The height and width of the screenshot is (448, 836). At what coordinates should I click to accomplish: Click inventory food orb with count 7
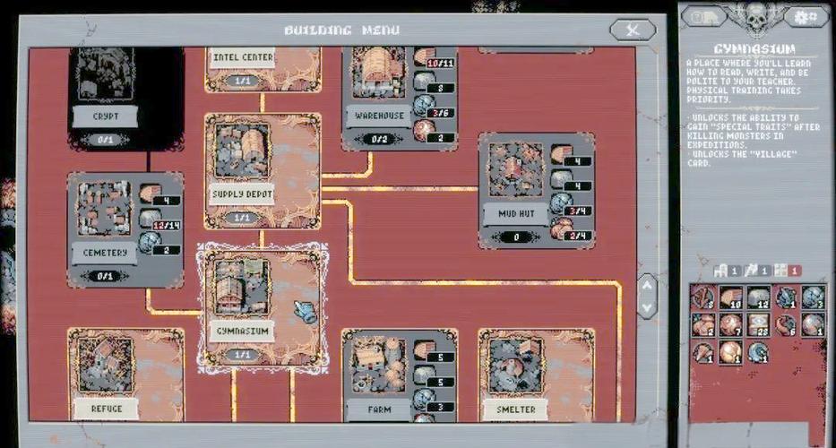731,324
